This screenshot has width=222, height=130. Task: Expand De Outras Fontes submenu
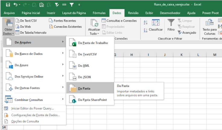pos(34,88)
